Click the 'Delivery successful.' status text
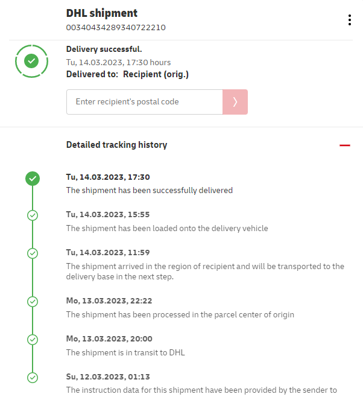This screenshot has height=397, width=363. click(104, 49)
